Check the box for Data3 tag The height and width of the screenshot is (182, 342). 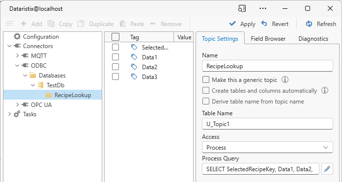[115, 77]
